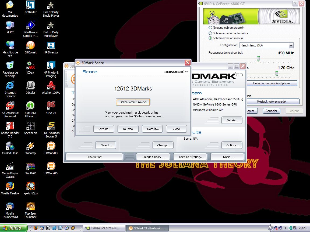Adjust the 1.20 GHz memory clock slider
Screen dimensions: 310x232
coord(277,73)
